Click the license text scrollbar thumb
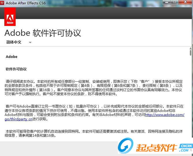 click(x=190, y=53)
